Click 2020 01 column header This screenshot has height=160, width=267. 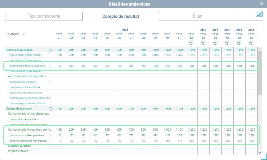59,36
